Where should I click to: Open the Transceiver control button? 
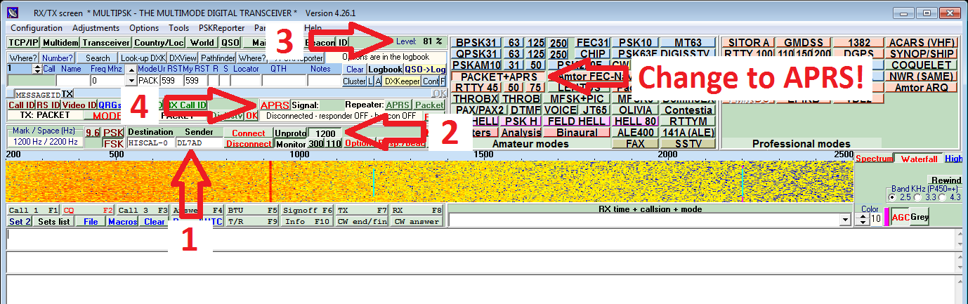tap(105, 43)
